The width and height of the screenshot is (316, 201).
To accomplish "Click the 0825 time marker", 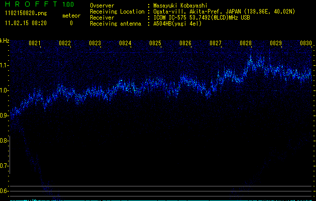I will (x=155, y=43).
